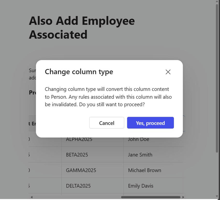This screenshot has height=200, width=220.
Task: Click the Also Add Employee Associated heading
Action: (x=82, y=27)
